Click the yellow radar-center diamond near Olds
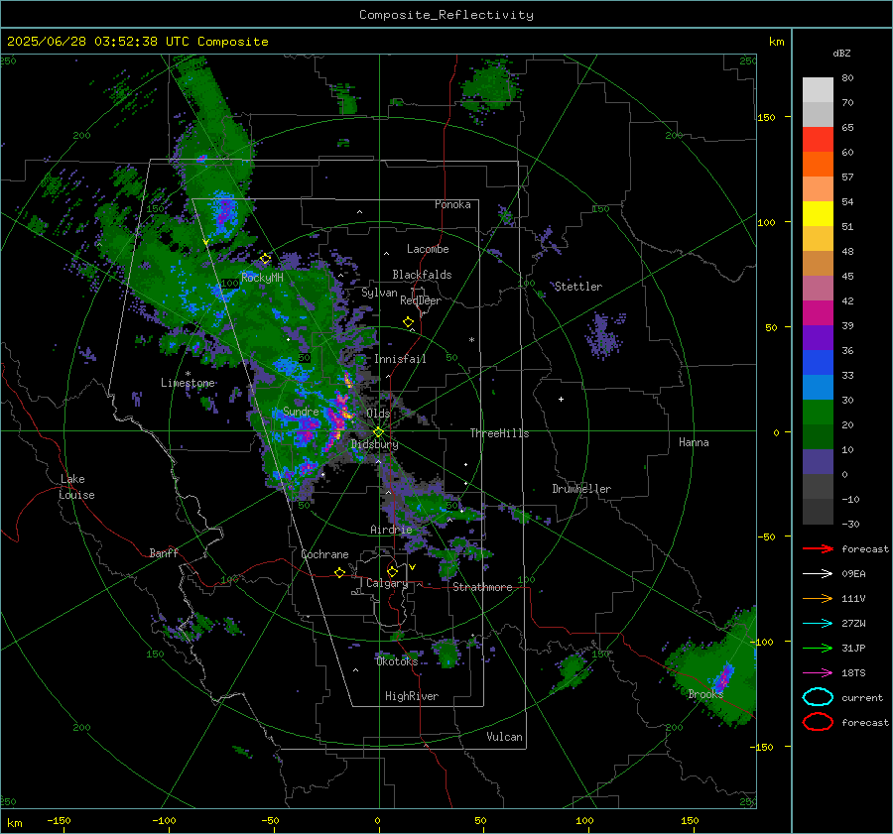The height and width of the screenshot is (834, 893). (378, 432)
